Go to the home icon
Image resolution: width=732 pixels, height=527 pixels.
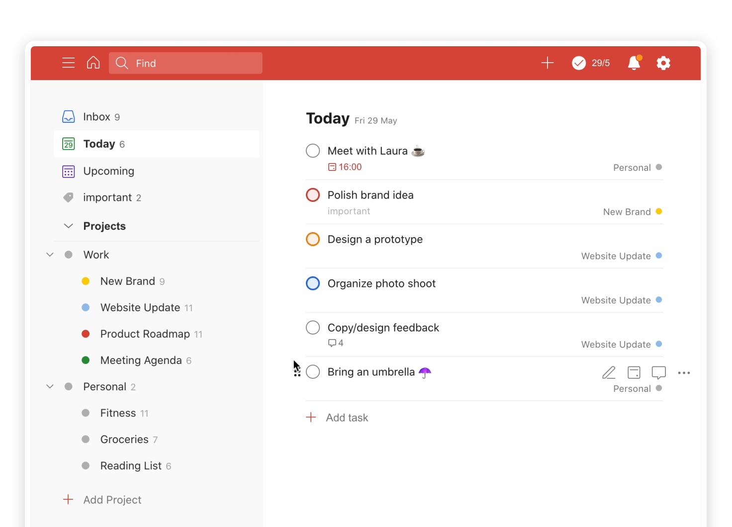(x=93, y=63)
